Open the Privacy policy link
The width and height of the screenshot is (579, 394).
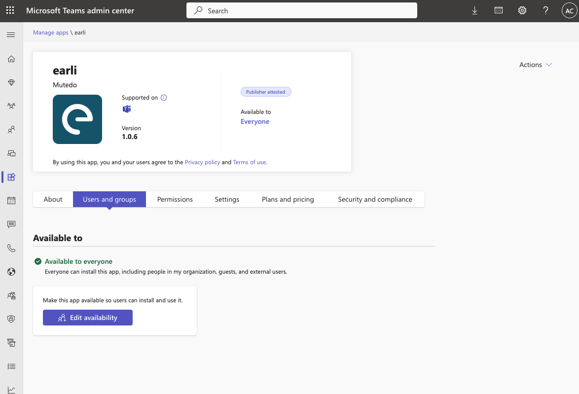[202, 162]
